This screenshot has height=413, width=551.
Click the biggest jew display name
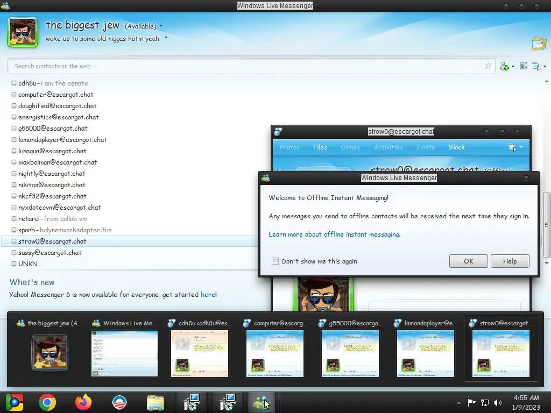point(82,25)
